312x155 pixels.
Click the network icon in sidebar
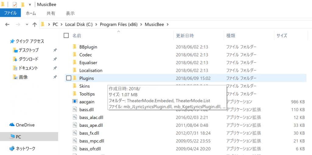coord(12,148)
